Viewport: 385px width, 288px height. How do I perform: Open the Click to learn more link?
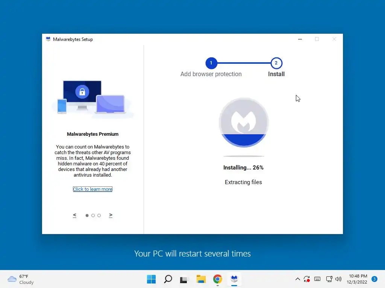click(92, 189)
